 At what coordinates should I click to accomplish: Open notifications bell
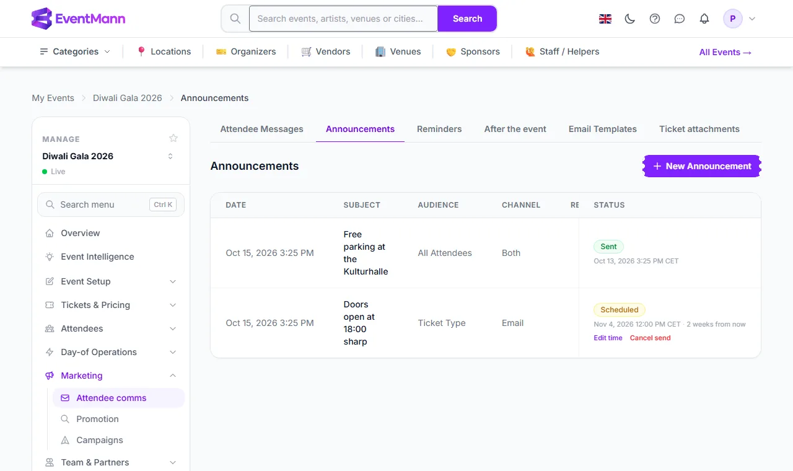click(704, 19)
